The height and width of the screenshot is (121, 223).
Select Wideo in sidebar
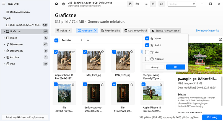25,38
